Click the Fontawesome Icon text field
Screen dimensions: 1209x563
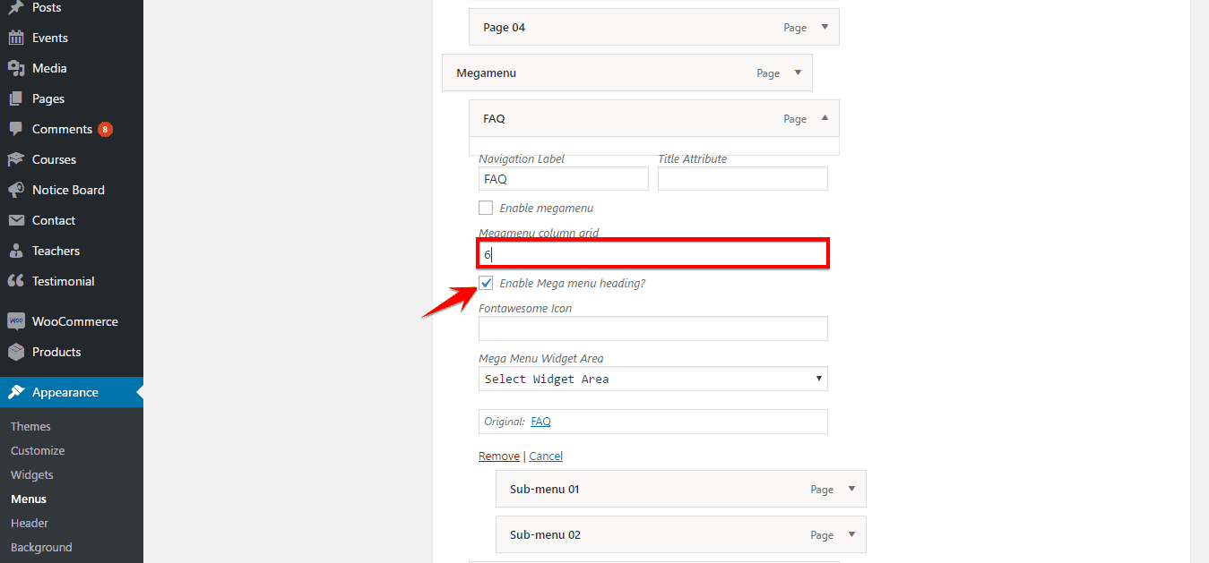pos(652,328)
